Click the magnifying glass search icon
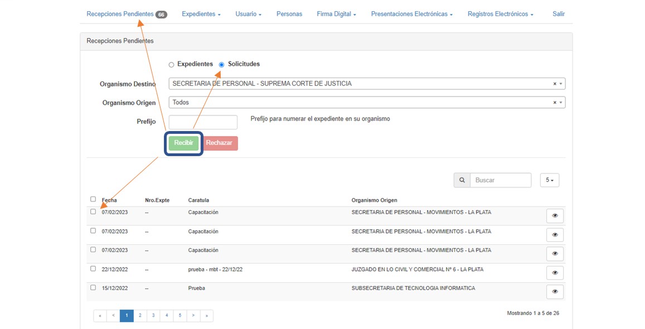 point(462,180)
